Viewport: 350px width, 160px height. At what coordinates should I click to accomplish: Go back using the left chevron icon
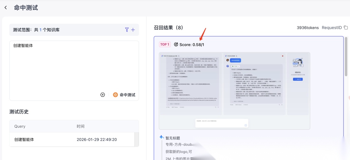(6, 7)
